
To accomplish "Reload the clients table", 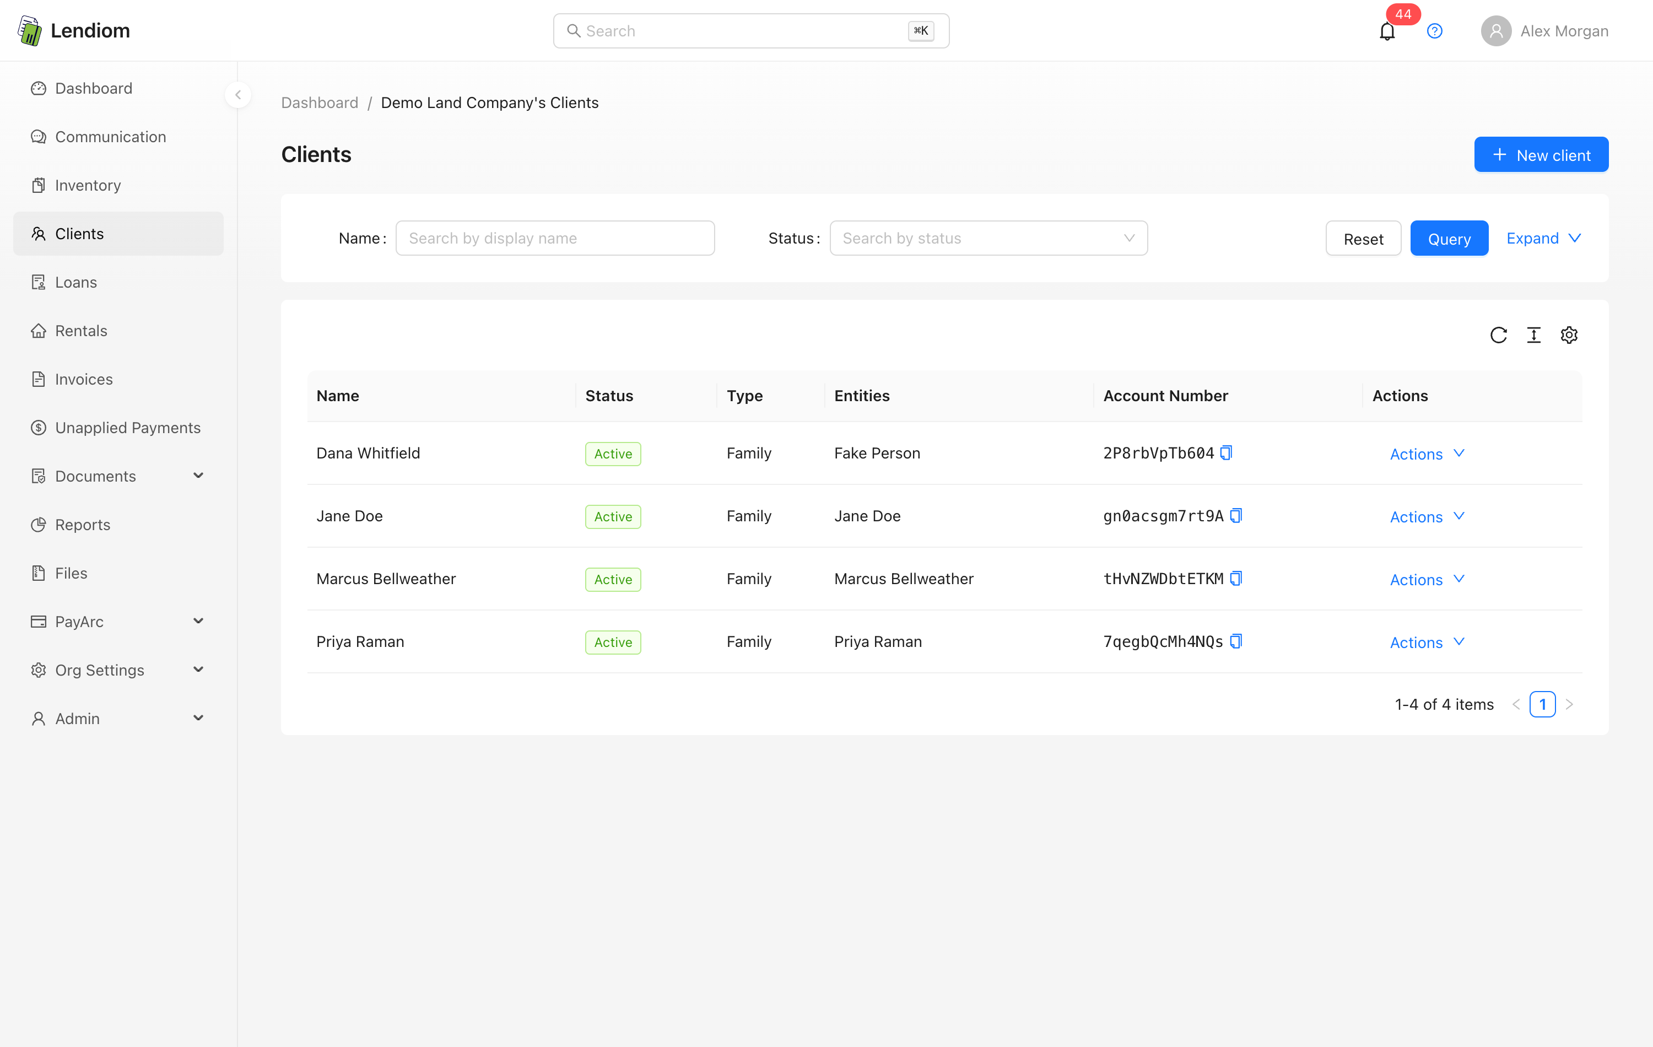I will pyautogui.click(x=1499, y=335).
